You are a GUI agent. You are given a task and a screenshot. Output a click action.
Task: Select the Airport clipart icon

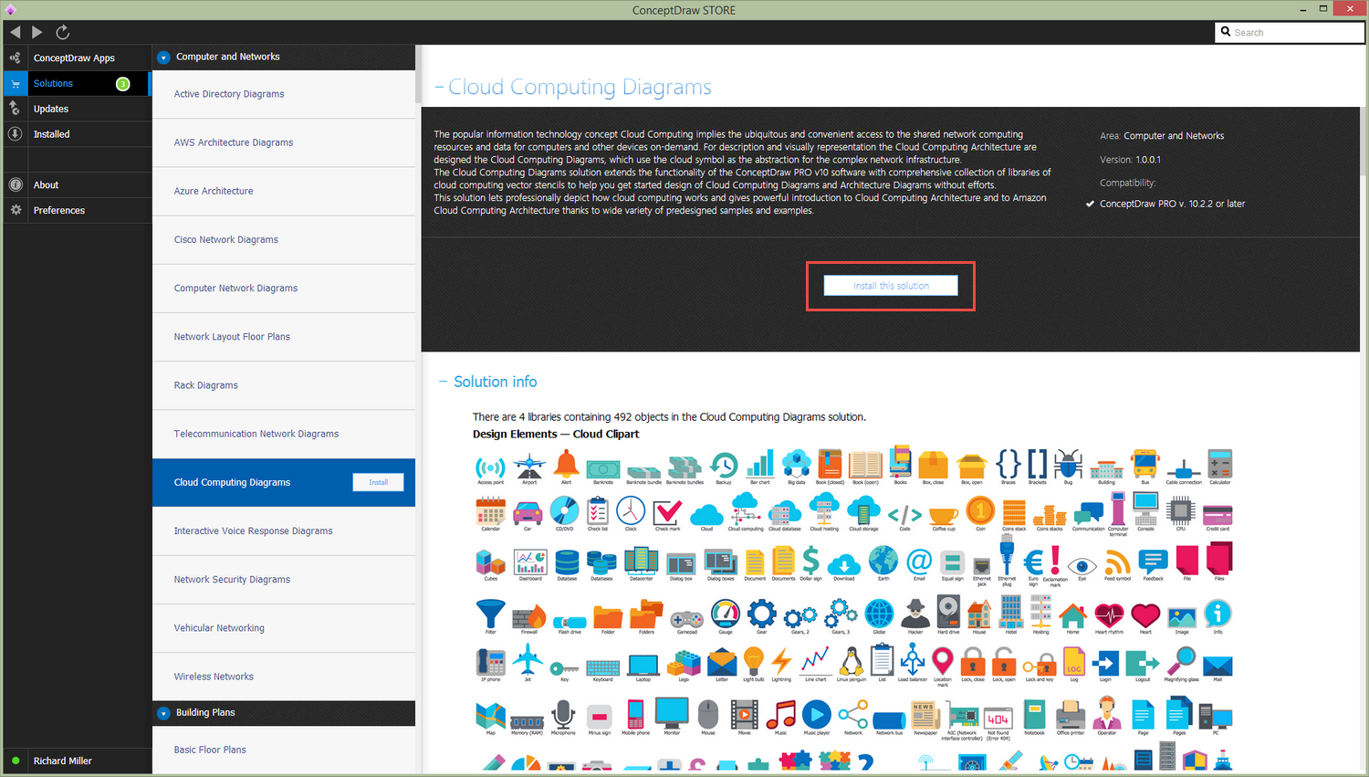[x=529, y=468]
